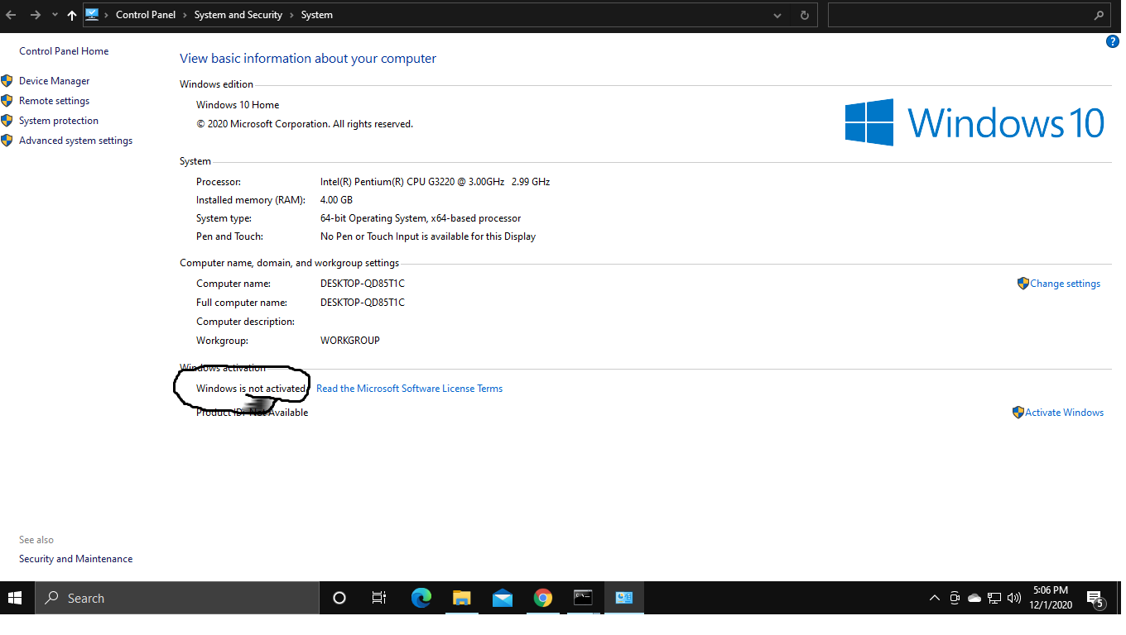
Task: Switch to Command Prompt in taskbar
Action: [x=584, y=598]
